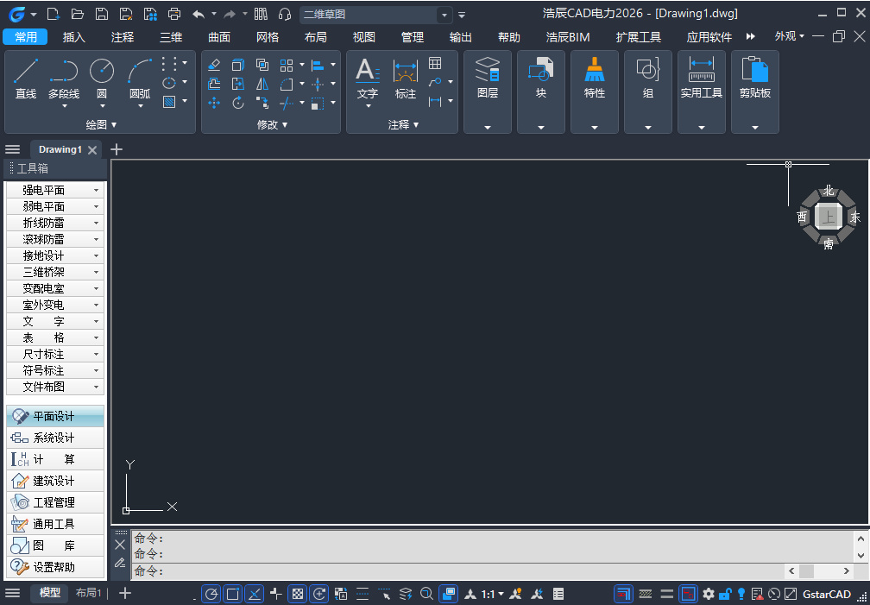Click the trim tool icon
This screenshot has height=605, width=870.
click(x=287, y=103)
